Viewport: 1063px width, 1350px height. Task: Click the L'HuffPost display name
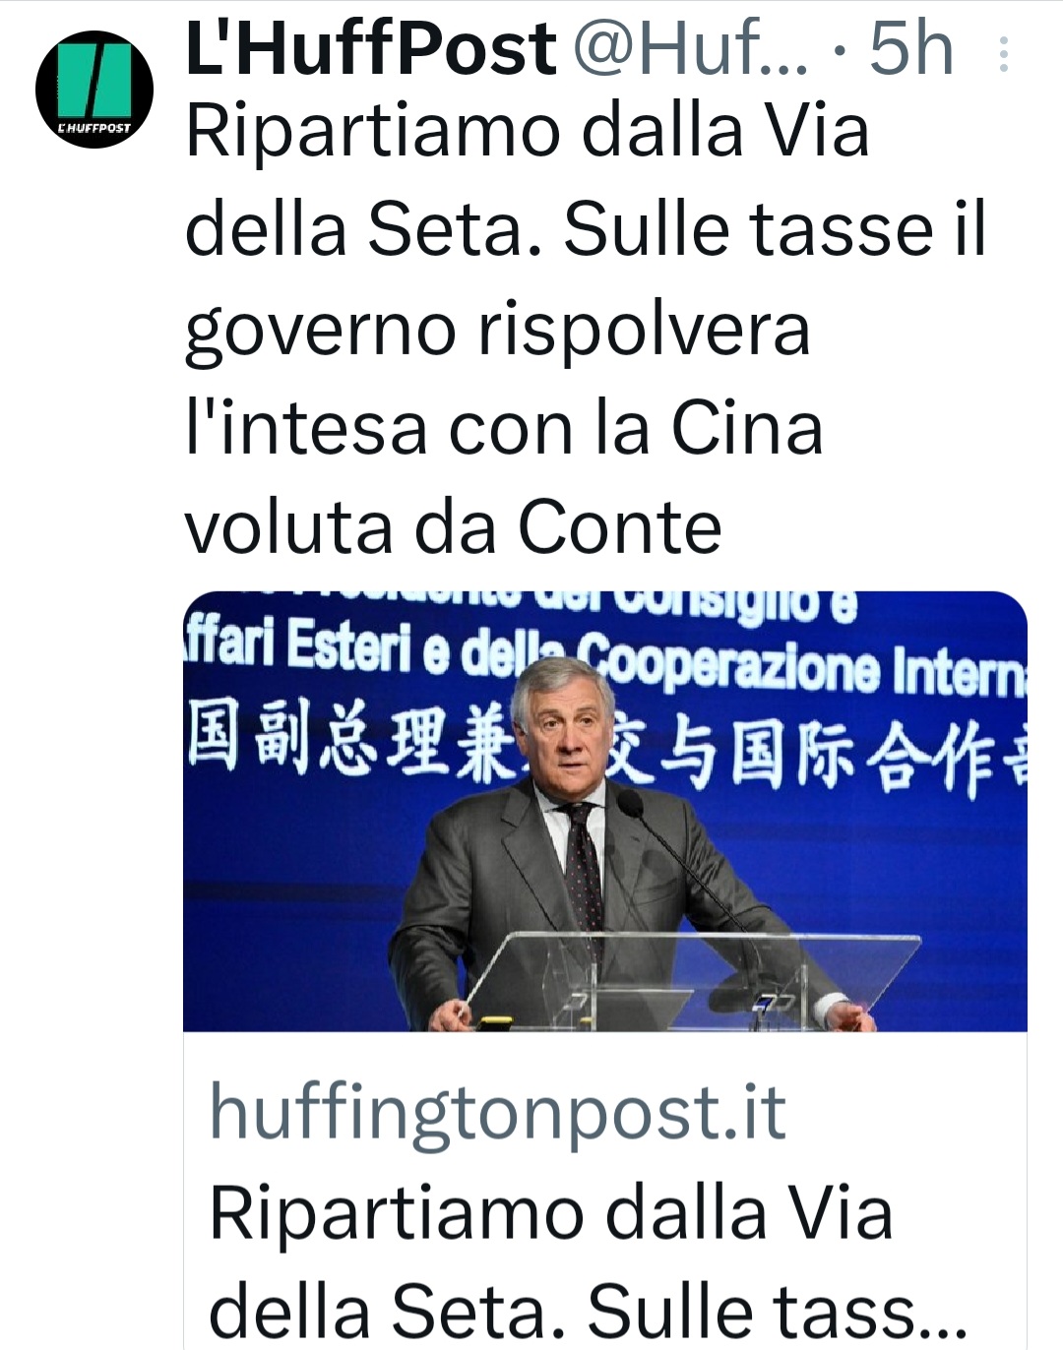(x=371, y=48)
